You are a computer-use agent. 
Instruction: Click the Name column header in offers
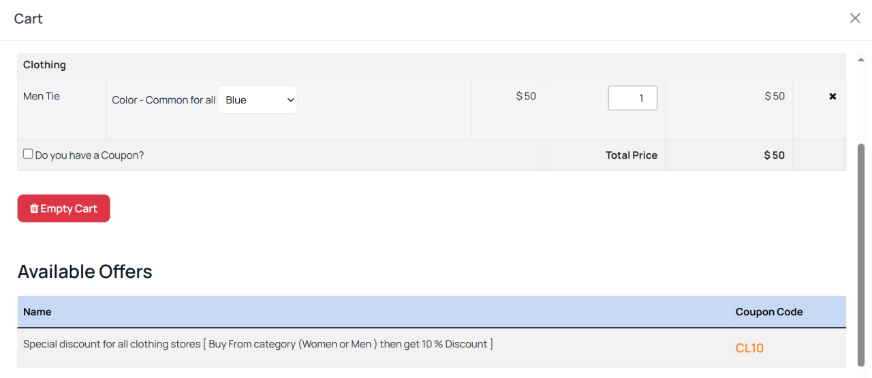(37, 312)
